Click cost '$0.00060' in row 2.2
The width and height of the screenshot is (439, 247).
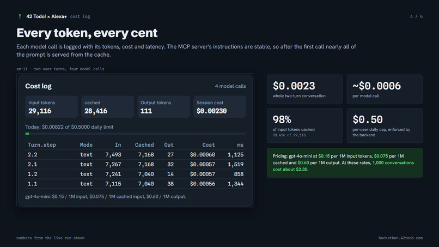pos(203,154)
